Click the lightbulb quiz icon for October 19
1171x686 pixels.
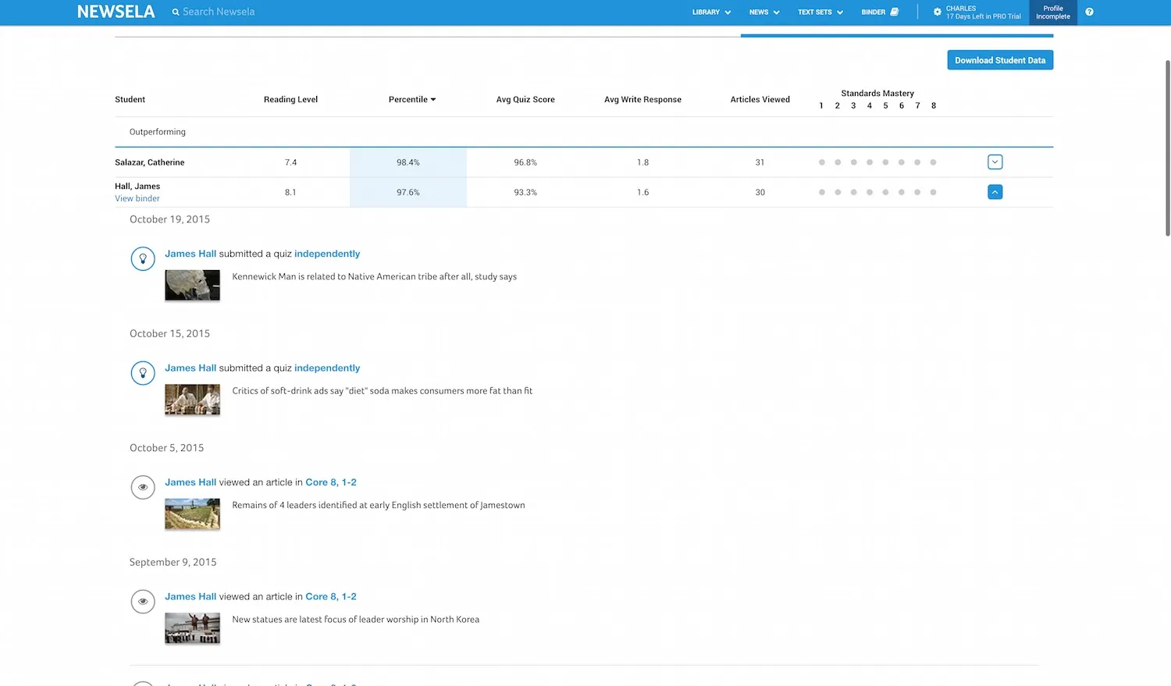click(143, 258)
